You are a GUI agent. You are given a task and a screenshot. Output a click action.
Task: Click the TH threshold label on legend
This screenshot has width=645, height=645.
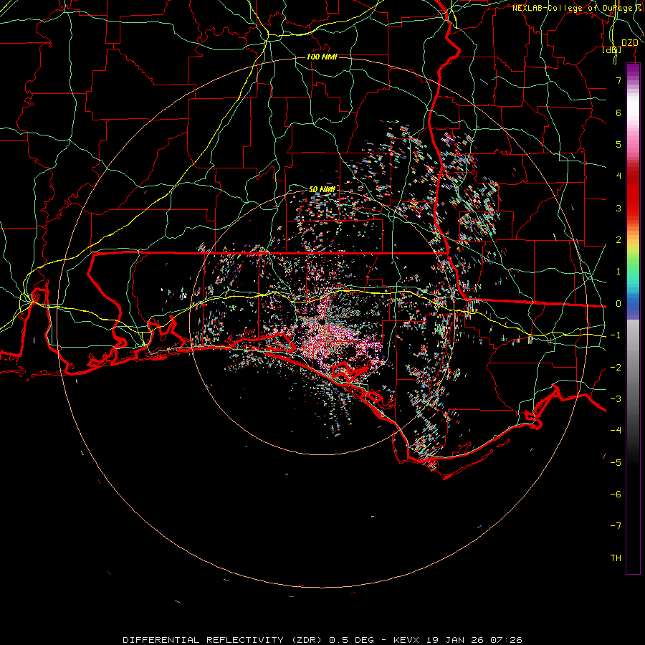click(x=616, y=558)
